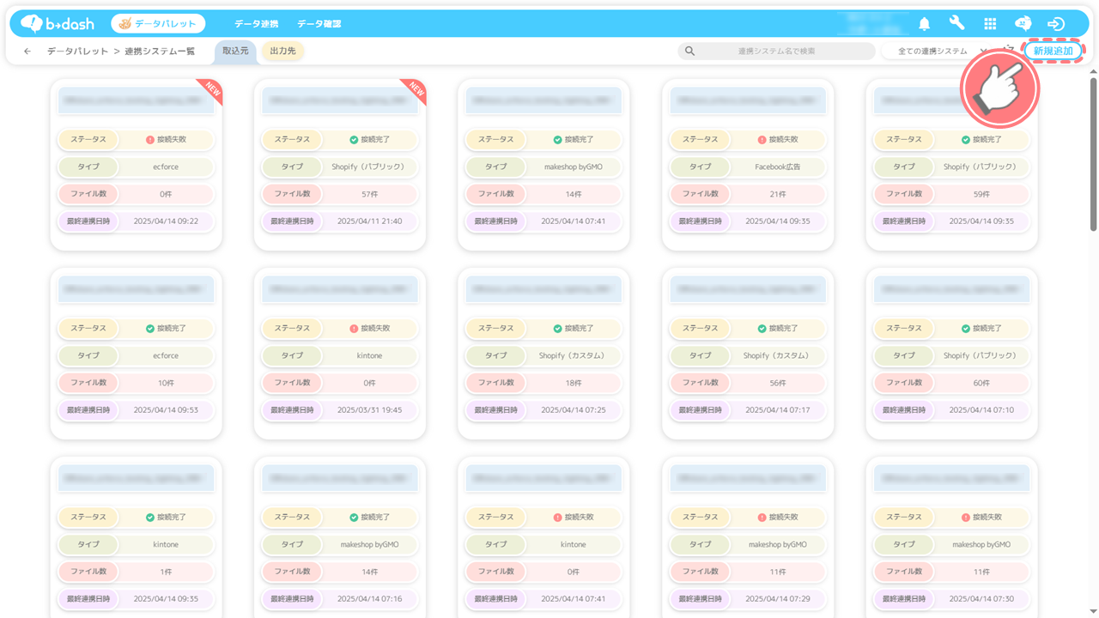
Task: Open the データ確認 menu
Action: click(319, 24)
